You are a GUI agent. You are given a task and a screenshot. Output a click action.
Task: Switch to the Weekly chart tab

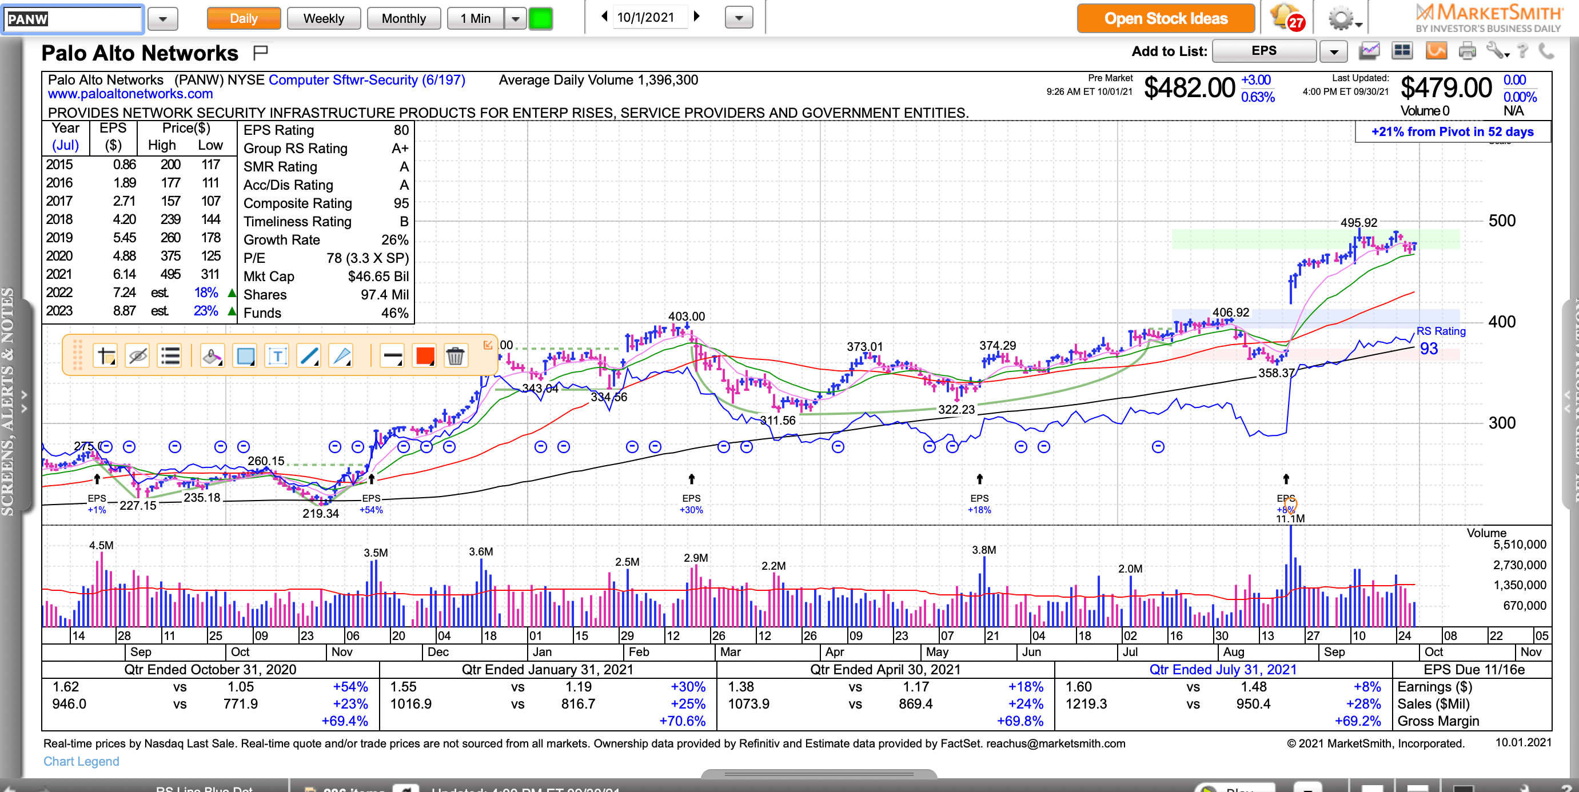click(x=323, y=18)
